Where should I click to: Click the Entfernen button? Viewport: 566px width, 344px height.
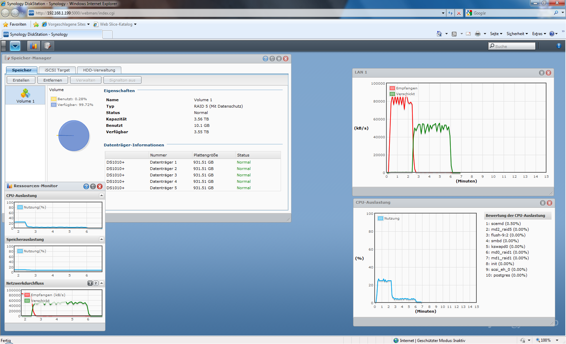click(53, 80)
